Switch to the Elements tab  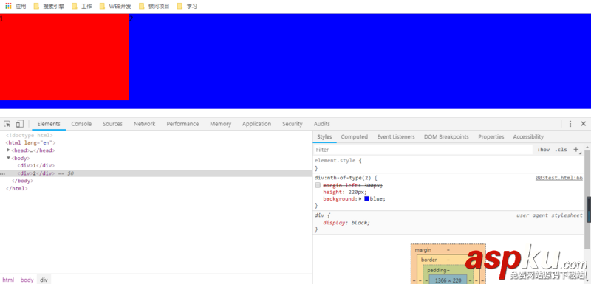click(49, 124)
